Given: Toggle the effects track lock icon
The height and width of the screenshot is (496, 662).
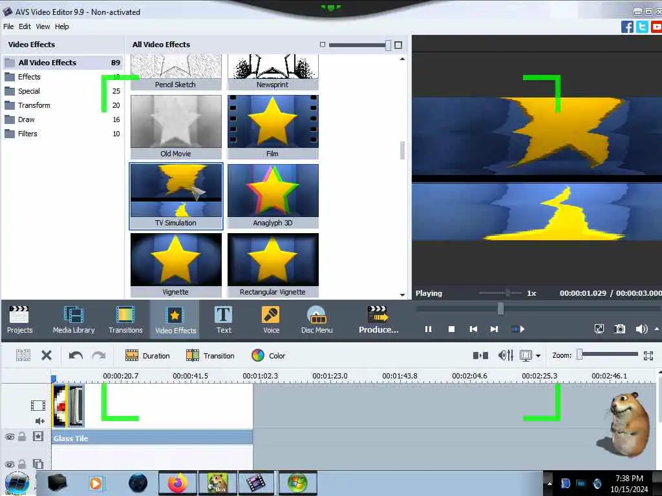Looking at the screenshot, I should [x=22, y=437].
